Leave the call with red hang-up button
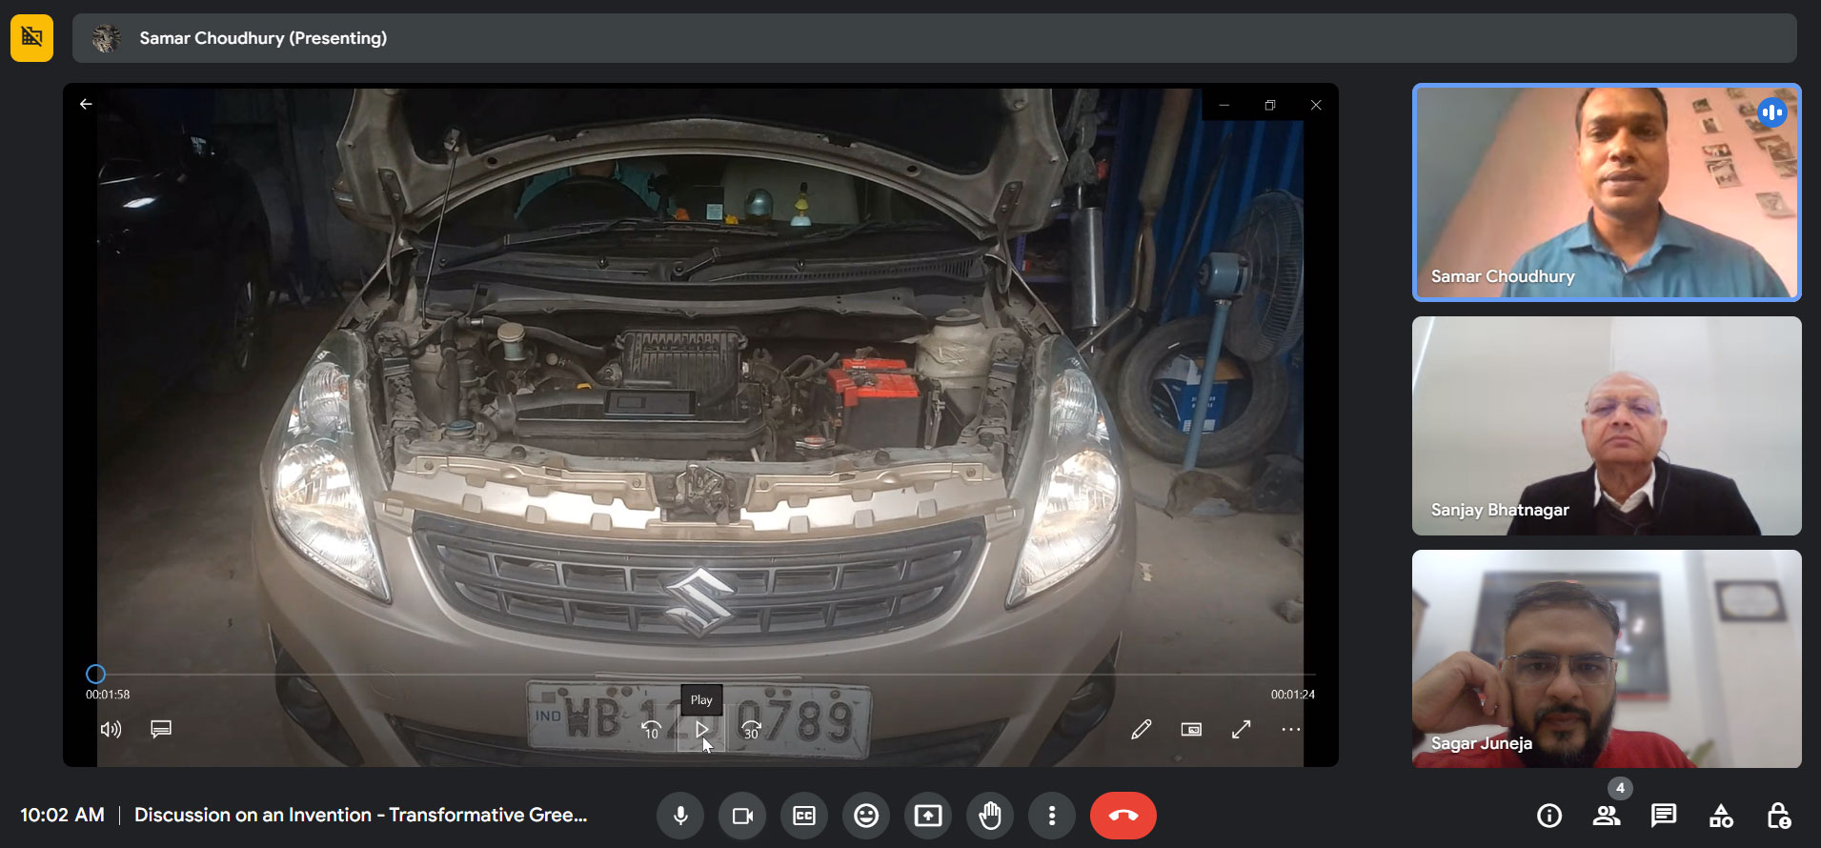The width and height of the screenshot is (1821, 848). point(1123,816)
